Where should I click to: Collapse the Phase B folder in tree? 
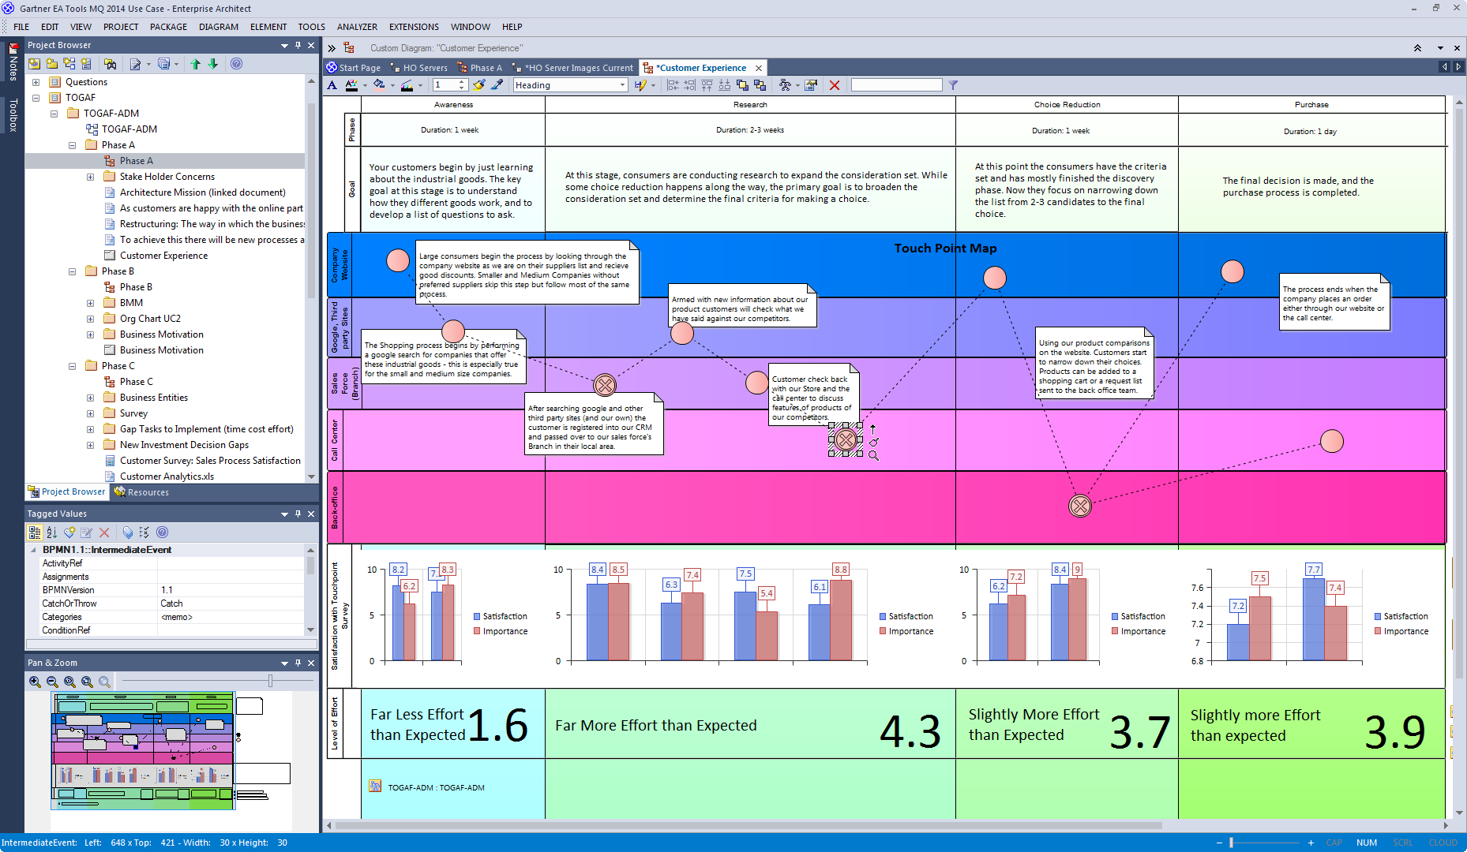pyautogui.click(x=72, y=271)
